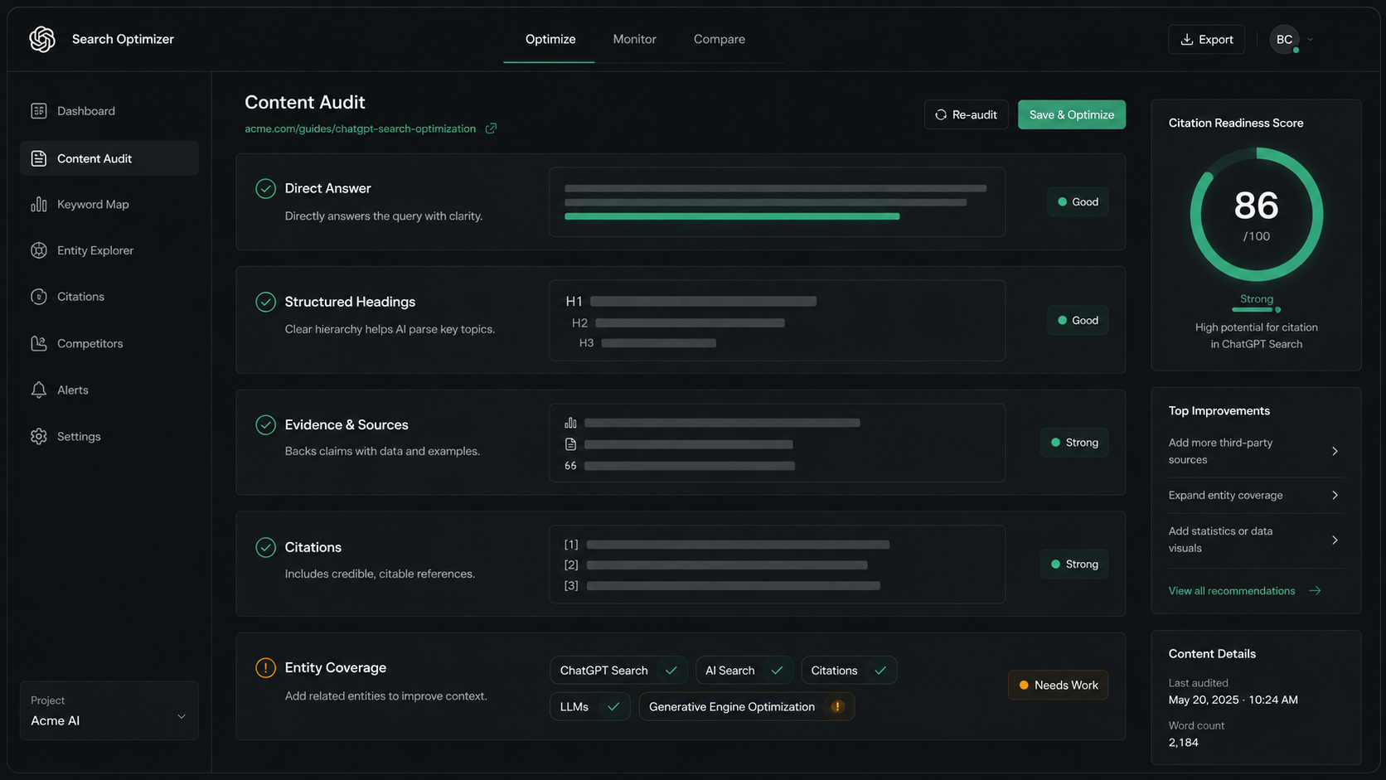Viewport: 1386px width, 780px height.
Task: Expand Add statistics or data visuals chevron
Action: tap(1335, 540)
